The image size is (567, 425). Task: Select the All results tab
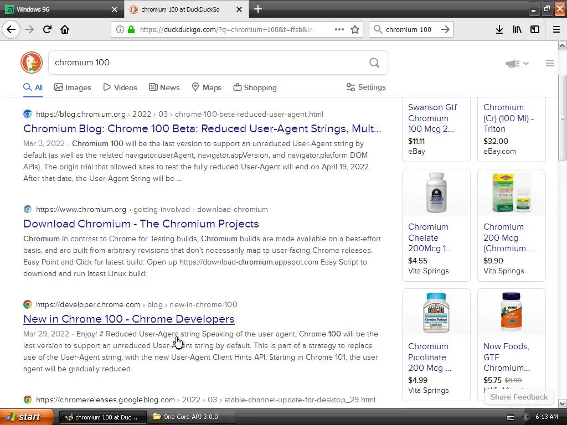[x=33, y=87]
